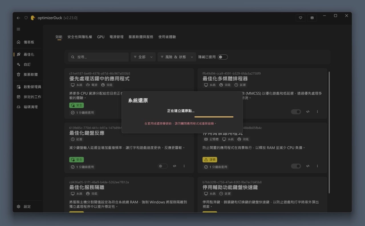Open the 全部 filter dropdown
This screenshot has height=226, width=365.
pos(143,57)
